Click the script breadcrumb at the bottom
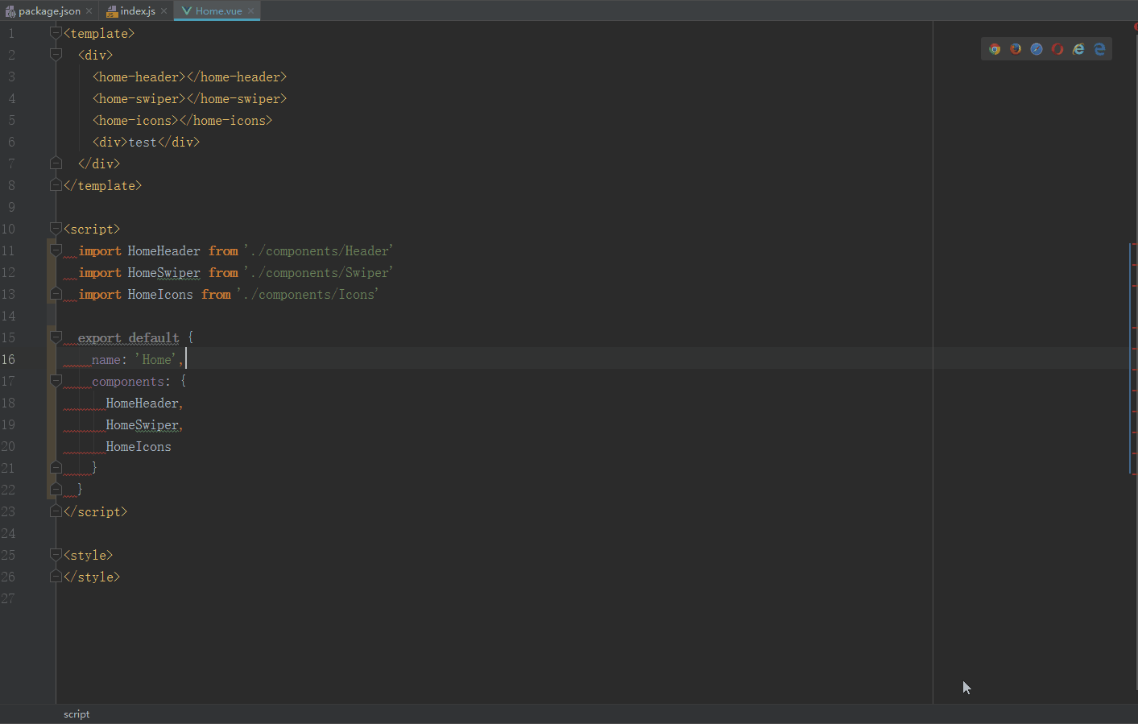 point(77,714)
